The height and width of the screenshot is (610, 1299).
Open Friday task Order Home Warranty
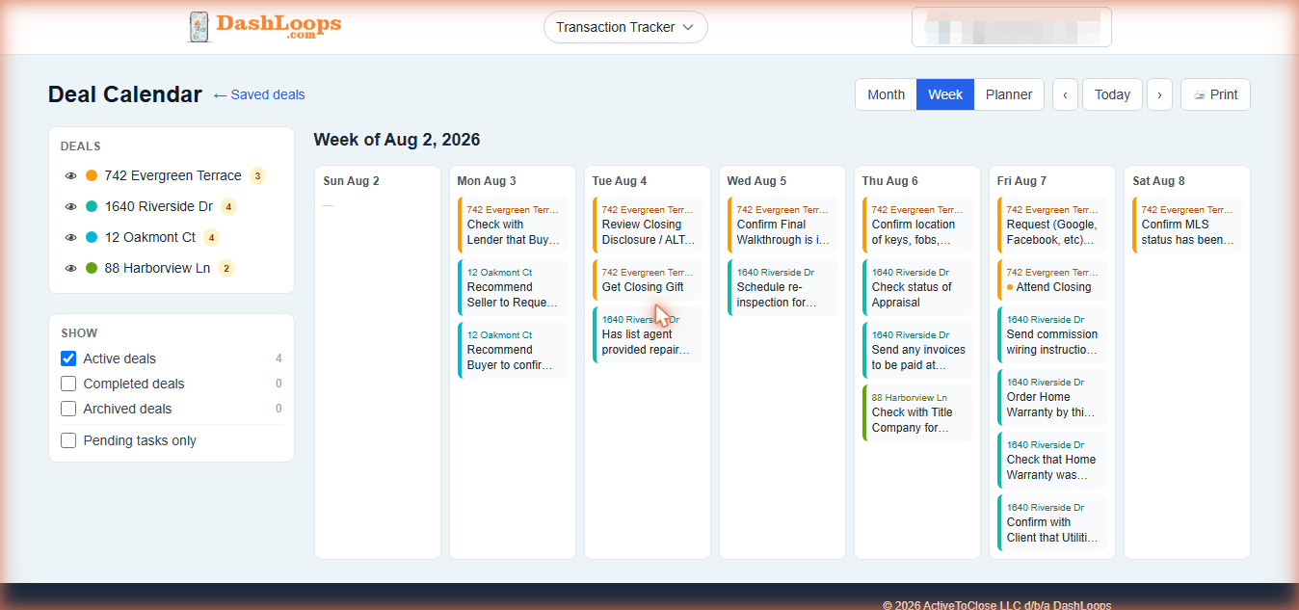tap(1052, 397)
